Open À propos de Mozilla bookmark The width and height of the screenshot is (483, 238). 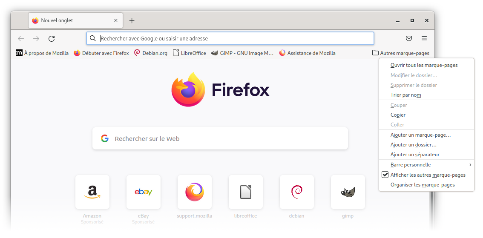[42, 53]
